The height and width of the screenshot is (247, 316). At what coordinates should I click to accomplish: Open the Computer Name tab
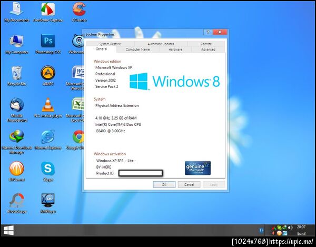tap(137, 50)
